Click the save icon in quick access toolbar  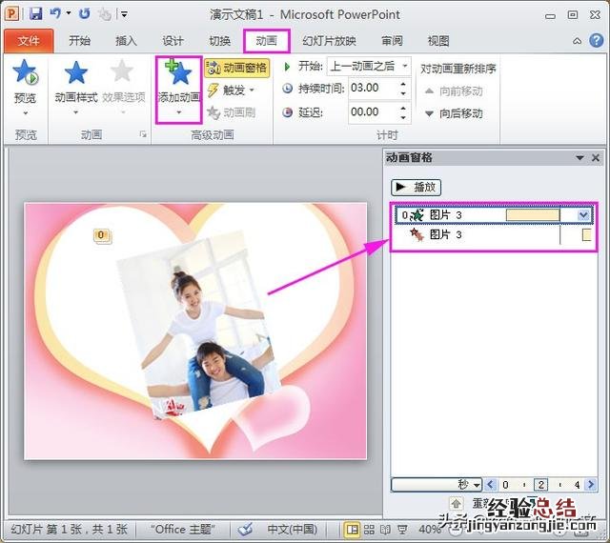(x=36, y=14)
